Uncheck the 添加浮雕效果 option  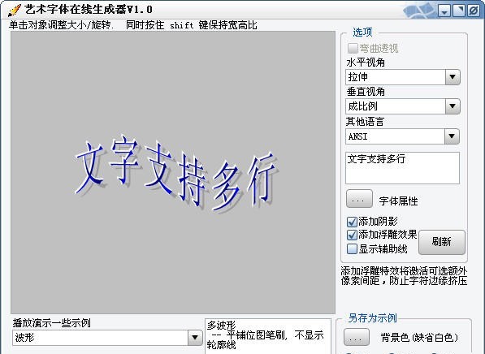[x=352, y=235]
